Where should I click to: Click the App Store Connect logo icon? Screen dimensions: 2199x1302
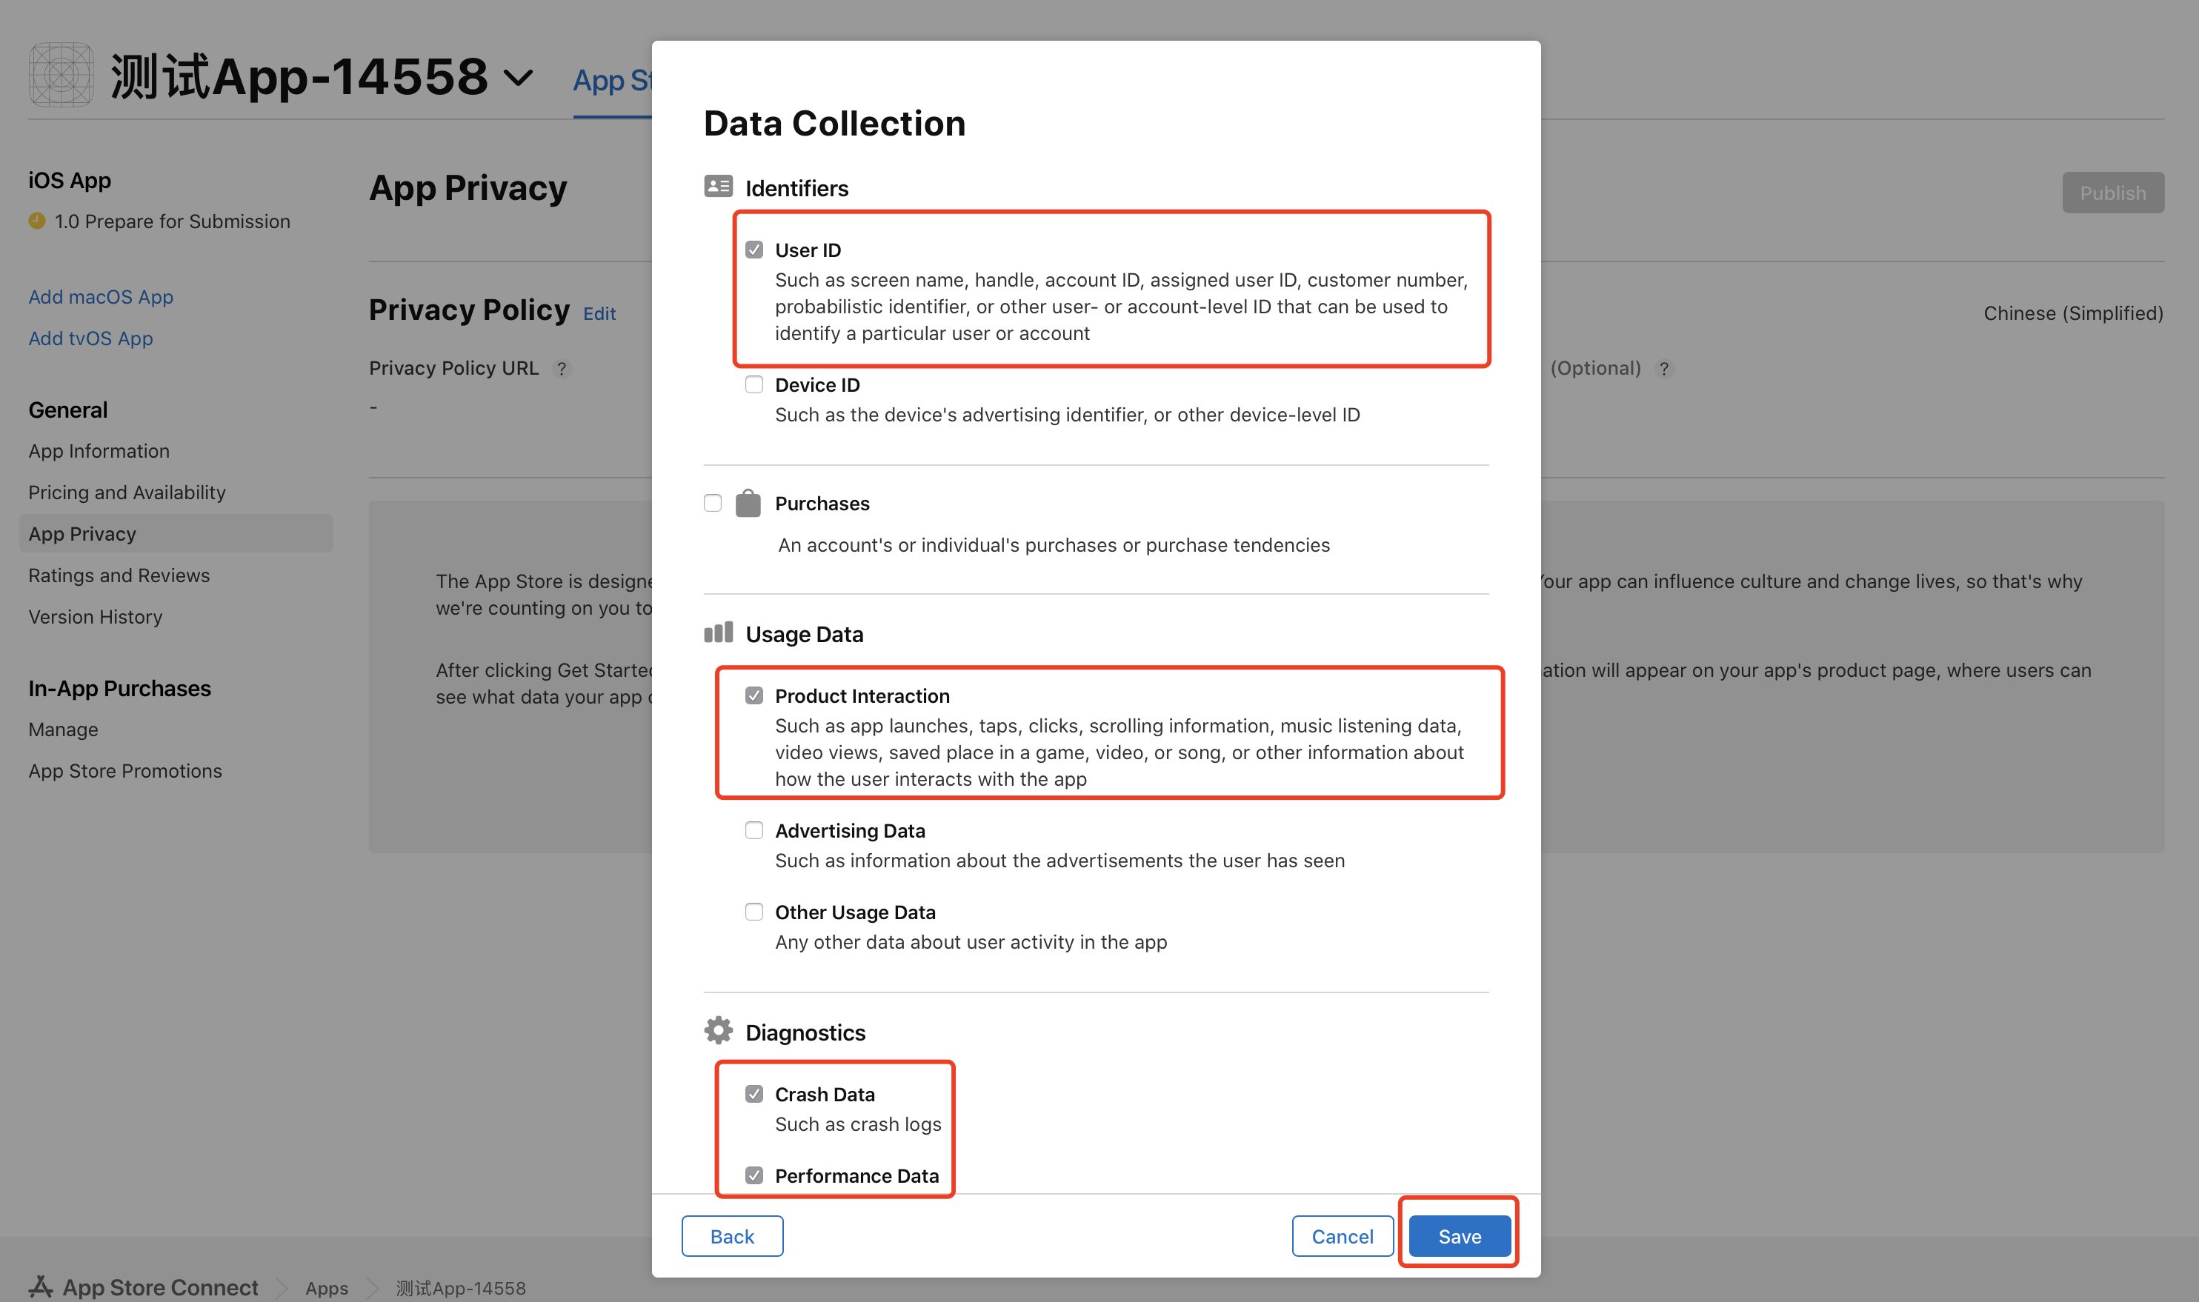[40, 1287]
